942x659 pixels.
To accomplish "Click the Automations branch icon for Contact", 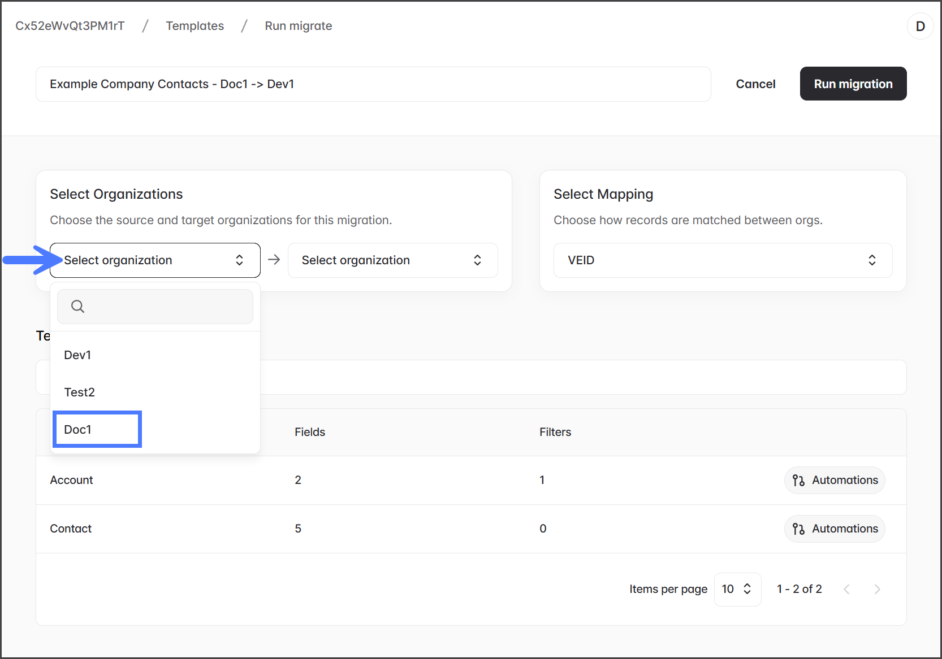I will coord(798,529).
